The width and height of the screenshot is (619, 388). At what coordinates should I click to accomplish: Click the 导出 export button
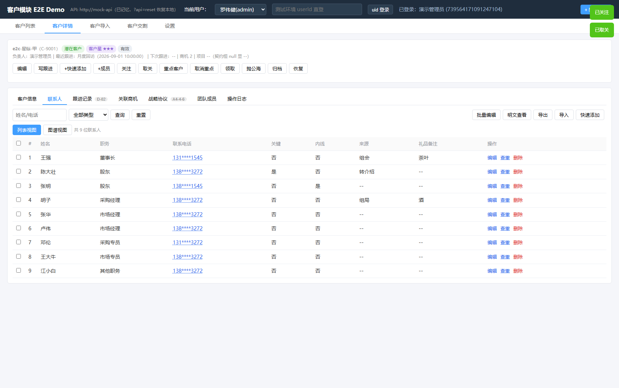pos(543,115)
